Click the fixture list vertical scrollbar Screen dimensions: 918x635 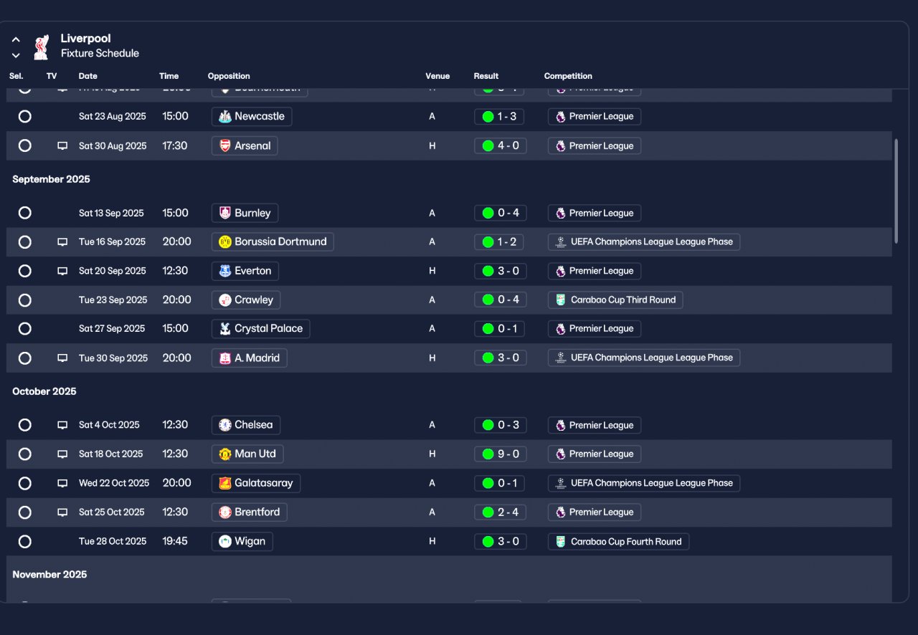[896, 191]
